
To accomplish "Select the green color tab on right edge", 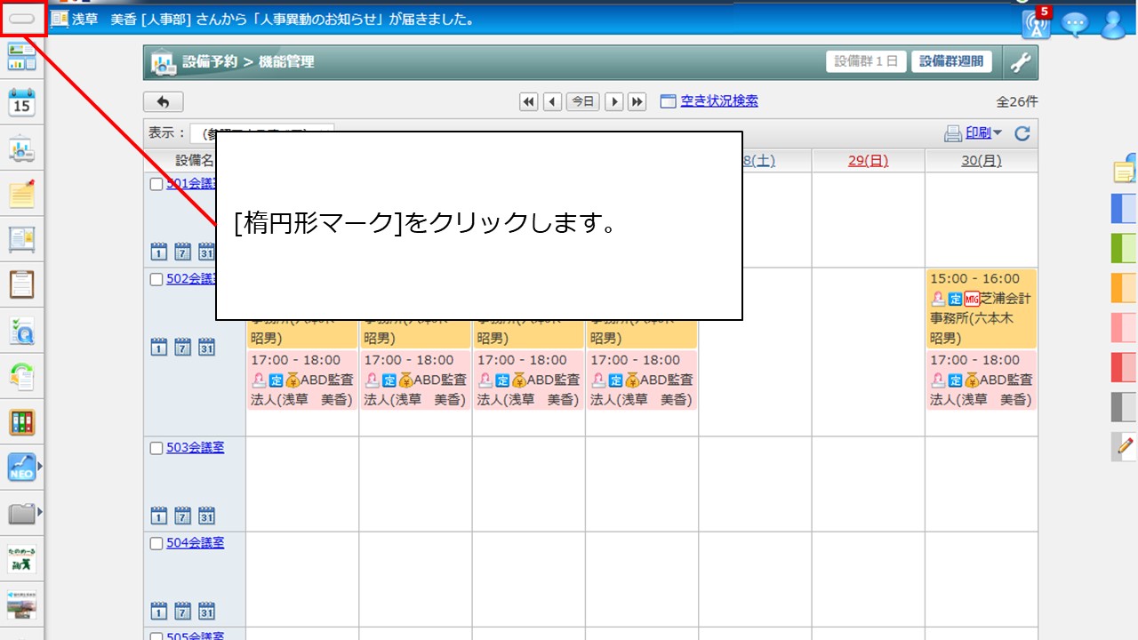I will coord(1124,248).
